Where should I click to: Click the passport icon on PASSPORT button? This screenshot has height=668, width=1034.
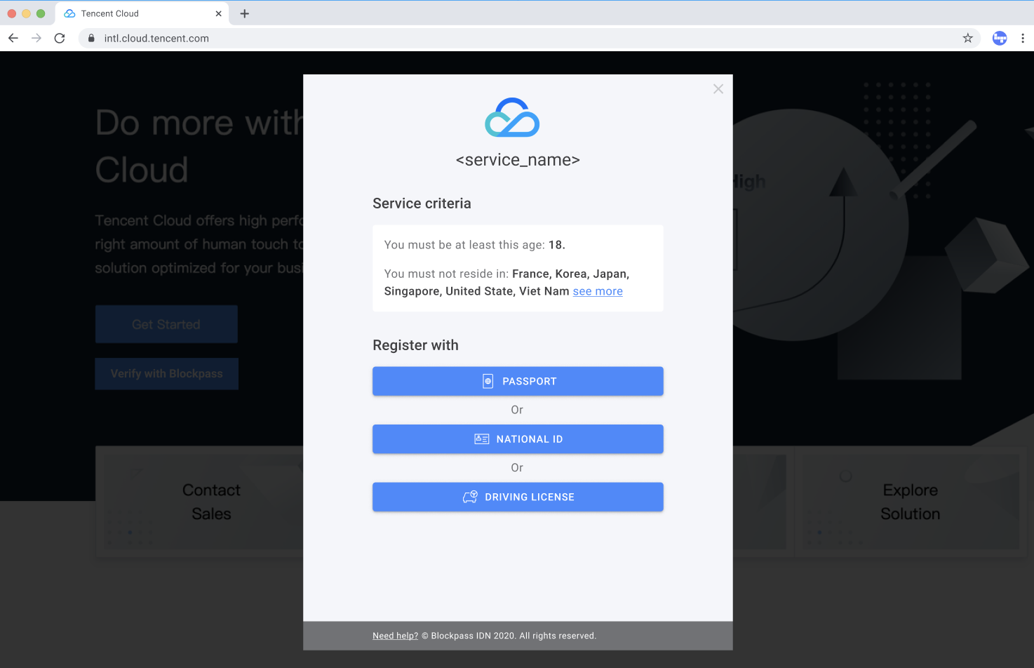pyautogui.click(x=487, y=381)
